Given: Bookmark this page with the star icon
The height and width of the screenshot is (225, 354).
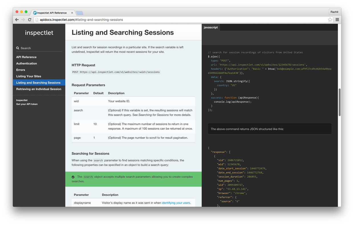Looking at the screenshot, I should [330, 20].
